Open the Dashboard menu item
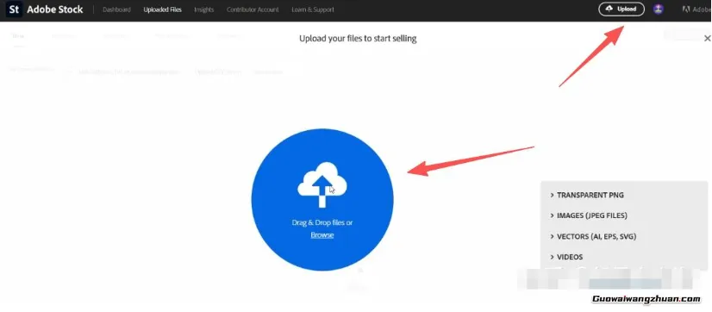712x312 pixels. coord(116,9)
